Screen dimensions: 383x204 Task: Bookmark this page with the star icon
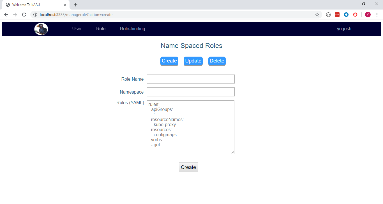(x=317, y=15)
